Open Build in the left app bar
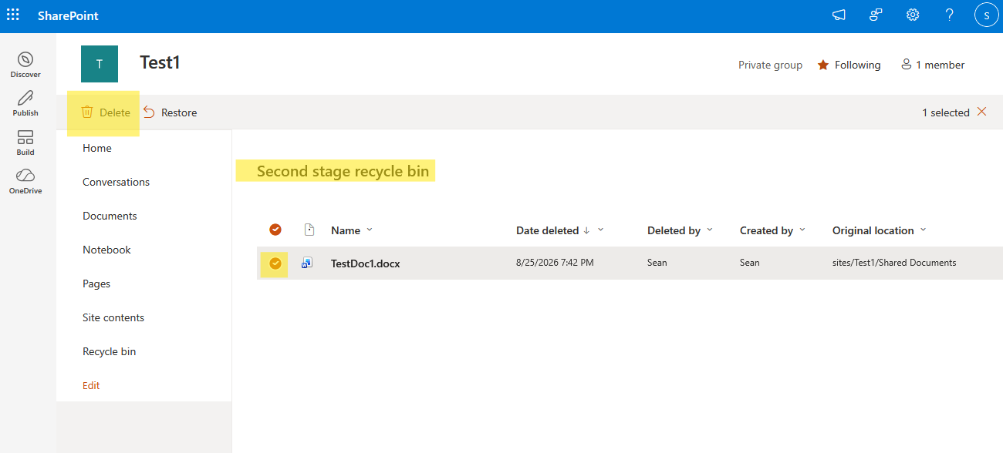1003x453 pixels. pyautogui.click(x=25, y=143)
